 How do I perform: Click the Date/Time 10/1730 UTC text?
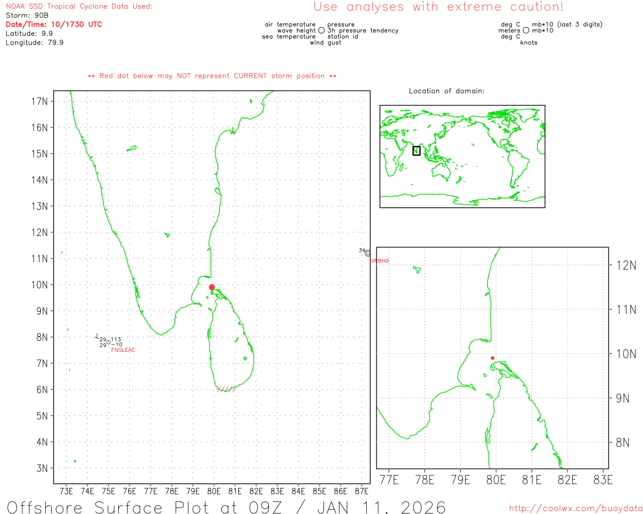pyautogui.click(x=54, y=25)
